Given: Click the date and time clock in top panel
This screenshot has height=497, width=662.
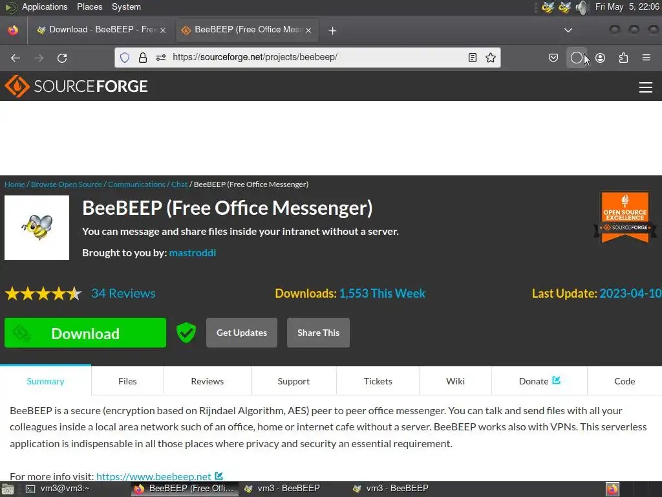Looking at the screenshot, I should (x=627, y=6).
